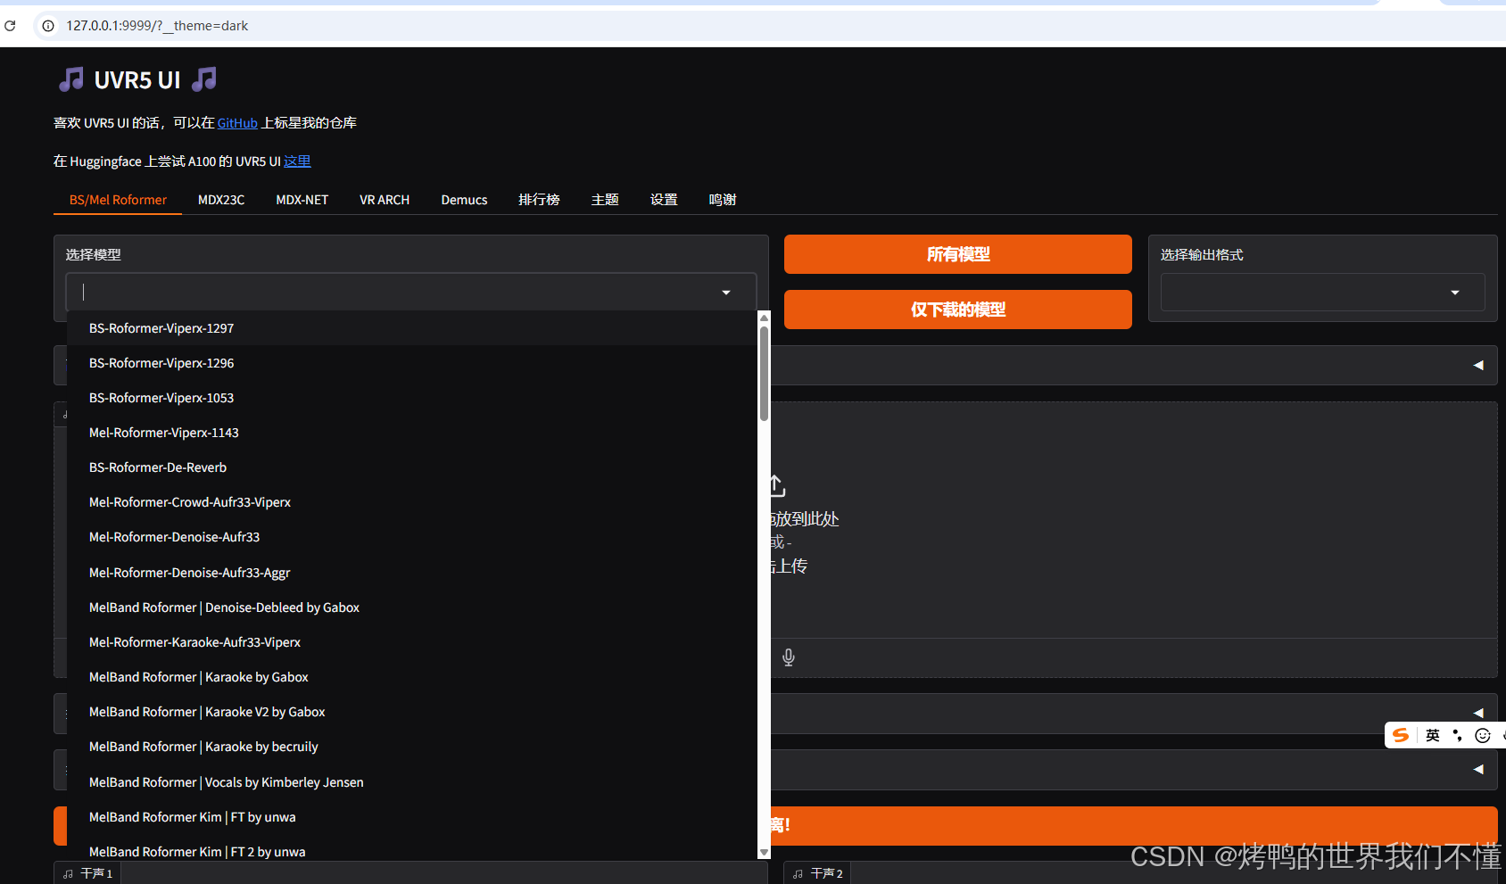This screenshot has width=1506, height=884.
Task: Click the microphone record icon
Action: (x=789, y=657)
